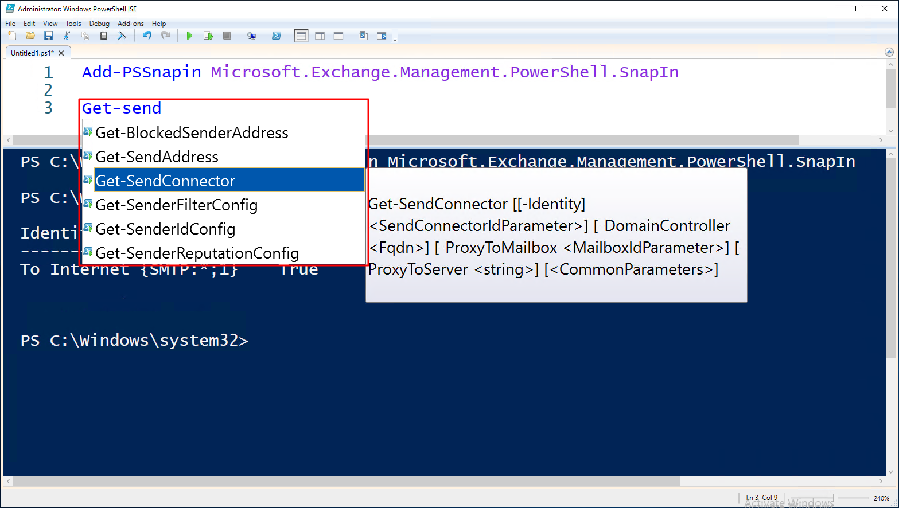The height and width of the screenshot is (508, 899).
Task: Click the Add-PSSnapin command on line 1
Action: pos(142,72)
